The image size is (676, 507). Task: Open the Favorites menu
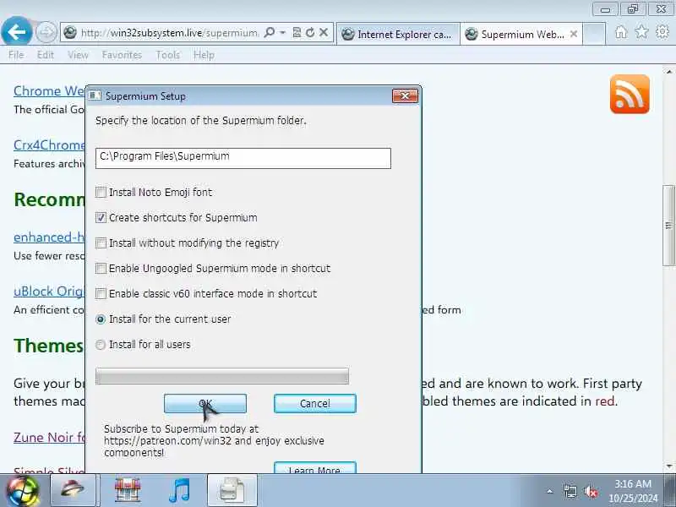tap(122, 55)
